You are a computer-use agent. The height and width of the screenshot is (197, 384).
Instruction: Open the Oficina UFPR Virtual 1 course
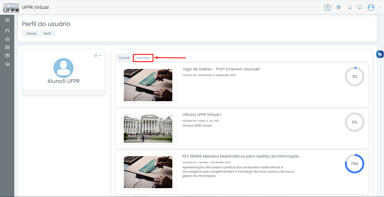tap(202, 115)
